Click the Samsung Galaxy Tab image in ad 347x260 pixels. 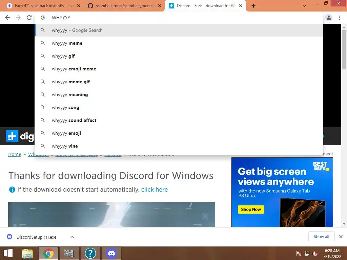point(303,212)
